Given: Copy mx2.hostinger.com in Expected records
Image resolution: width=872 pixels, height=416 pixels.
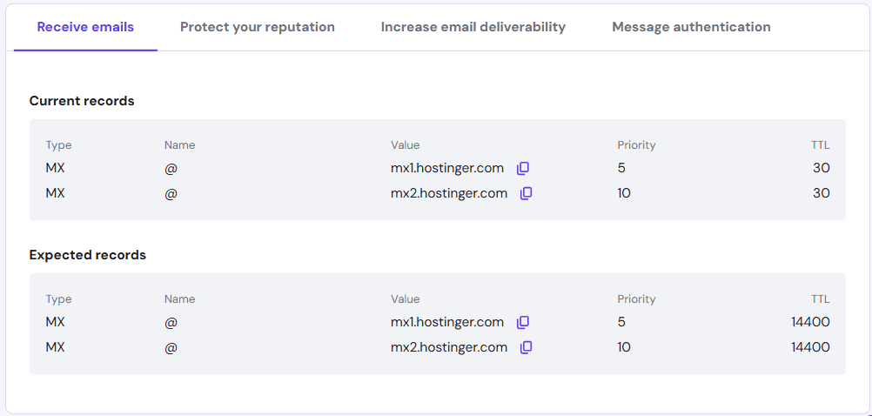Looking at the screenshot, I should pos(527,347).
